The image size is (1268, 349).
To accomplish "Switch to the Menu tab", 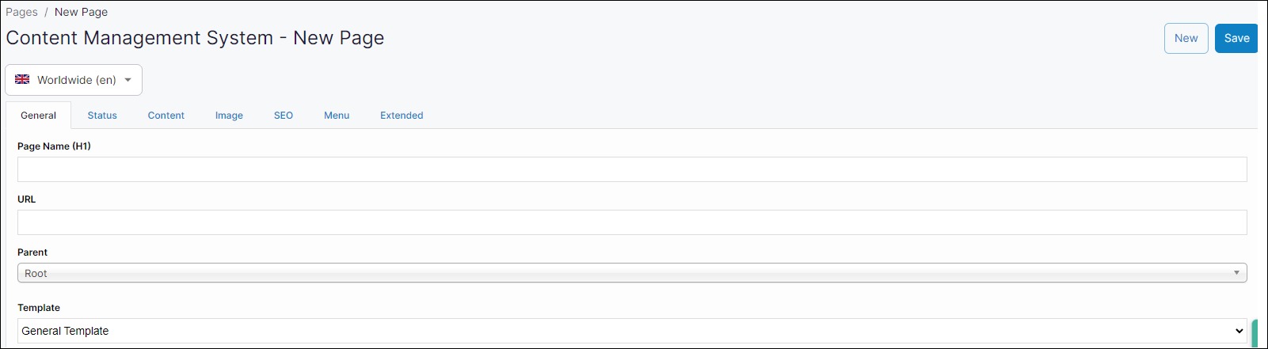I will pos(337,116).
